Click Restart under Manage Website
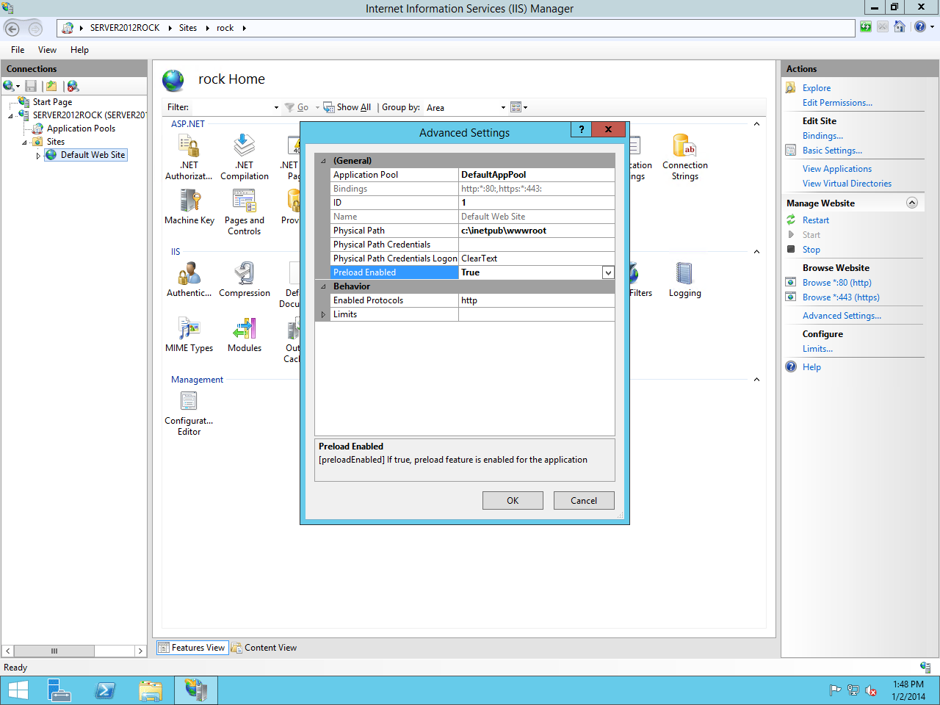 (x=815, y=220)
